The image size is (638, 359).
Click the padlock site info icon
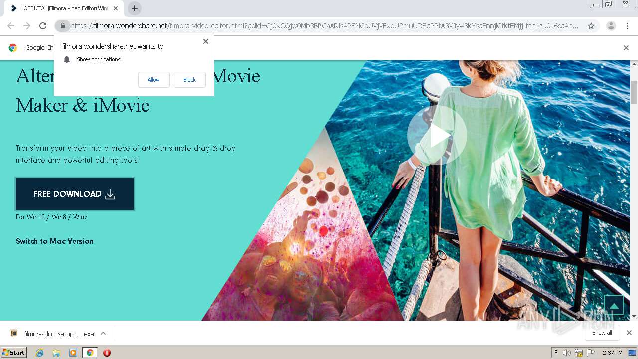pyautogui.click(x=62, y=26)
